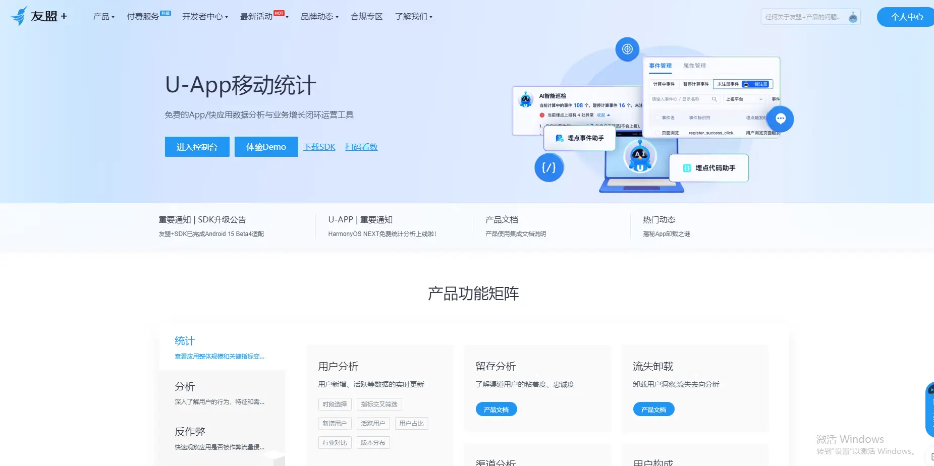Click the 进入控制台 button

pyautogui.click(x=197, y=147)
